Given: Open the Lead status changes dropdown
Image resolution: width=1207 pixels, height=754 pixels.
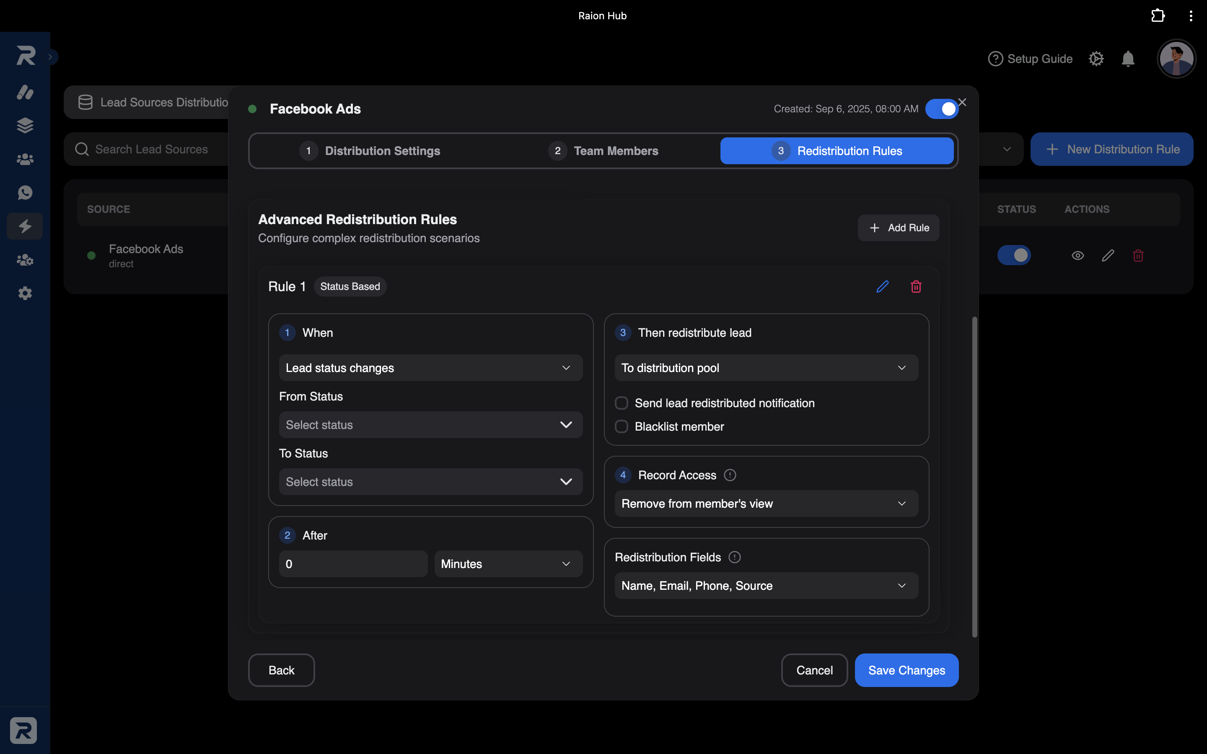Looking at the screenshot, I should point(430,368).
